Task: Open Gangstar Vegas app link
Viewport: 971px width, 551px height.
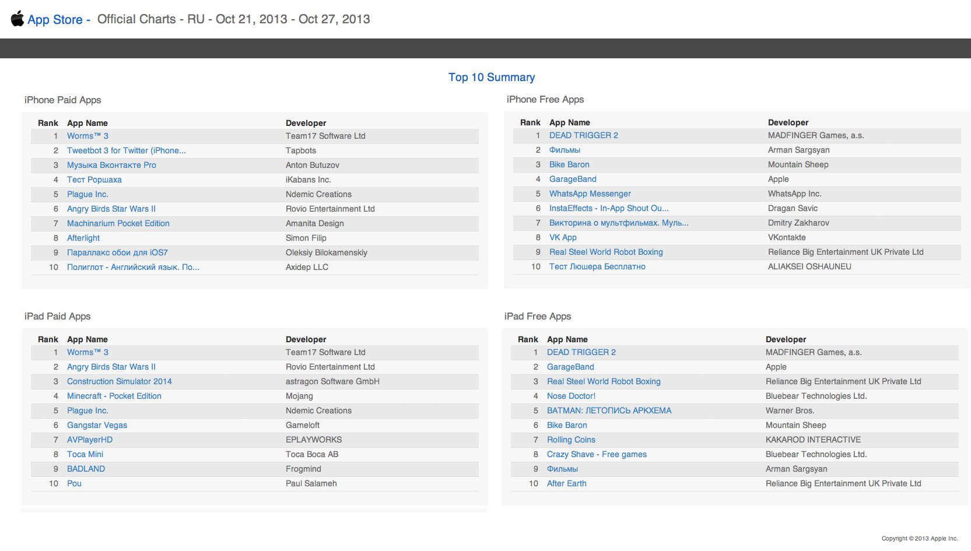Action: pyautogui.click(x=97, y=425)
